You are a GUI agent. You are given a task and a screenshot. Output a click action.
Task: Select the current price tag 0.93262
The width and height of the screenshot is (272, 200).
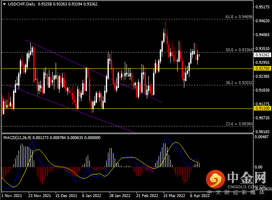coord(263,55)
